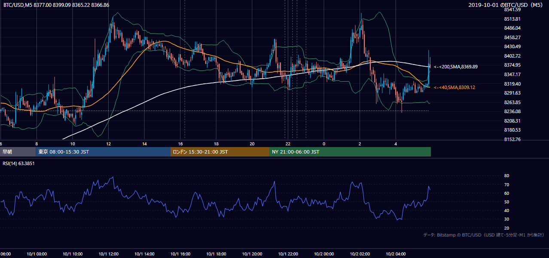Click the 10/1 10:00 date axis label
549x258 pixels.
(x=73, y=254)
